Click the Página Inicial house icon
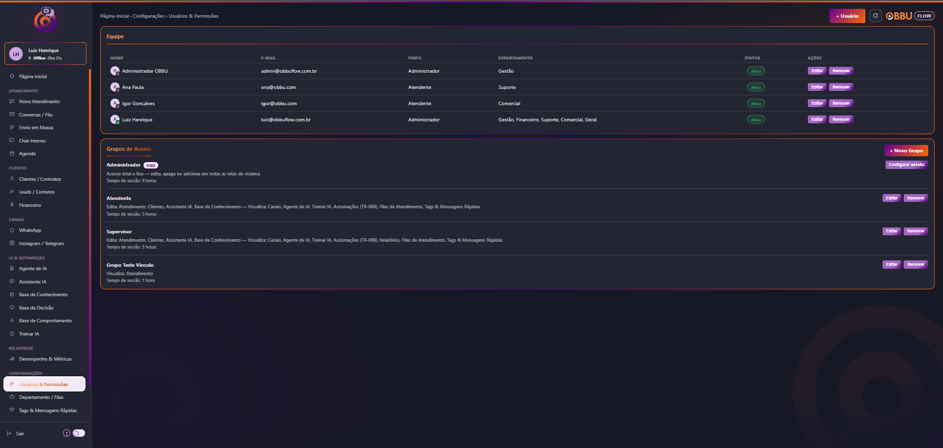 point(12,76)
